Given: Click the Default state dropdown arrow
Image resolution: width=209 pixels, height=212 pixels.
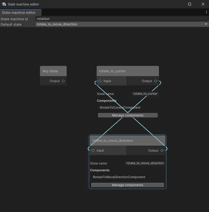Looking at the screenshot, I should pos(206,24).
